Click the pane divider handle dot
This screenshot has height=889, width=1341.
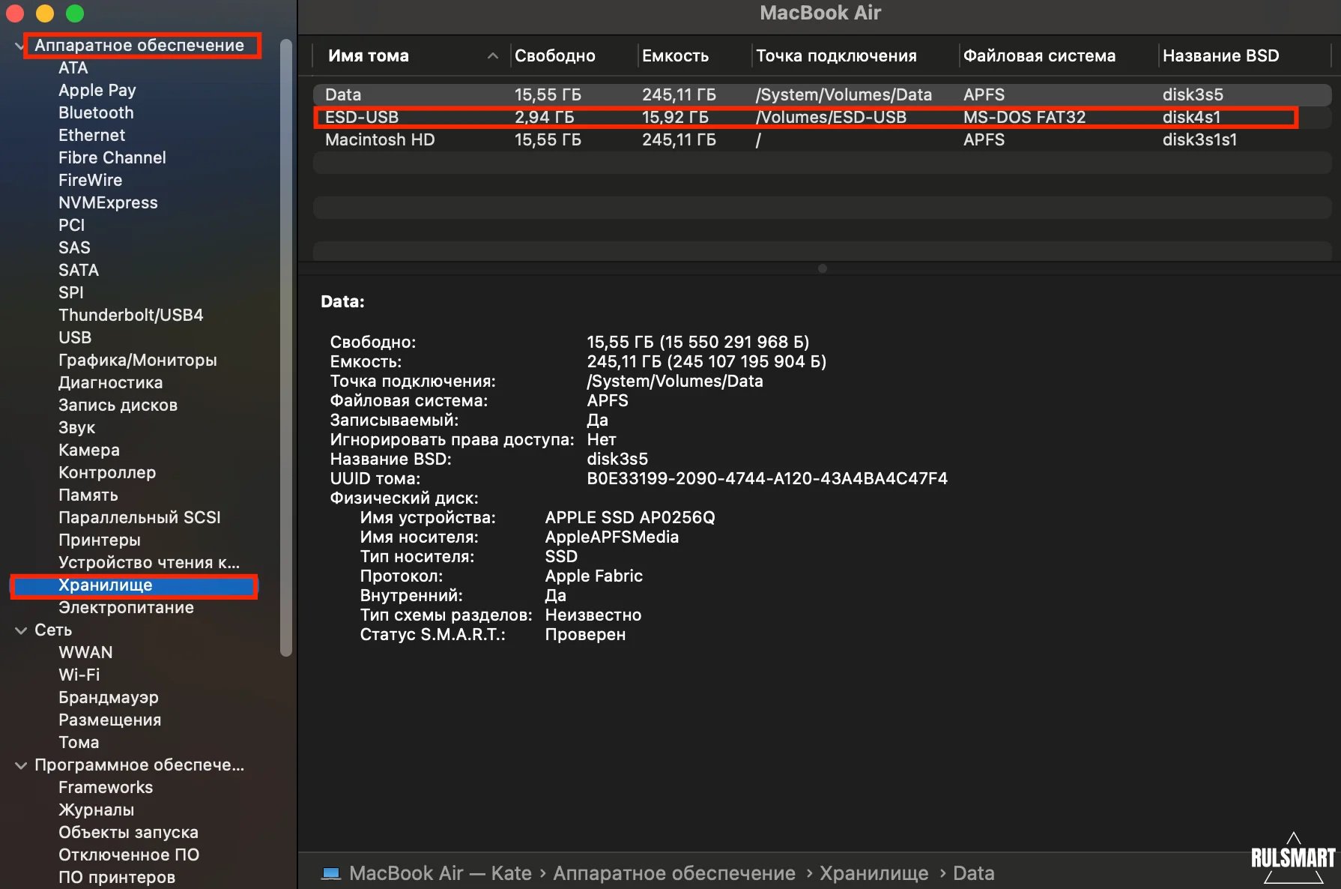tap(822, 268)
